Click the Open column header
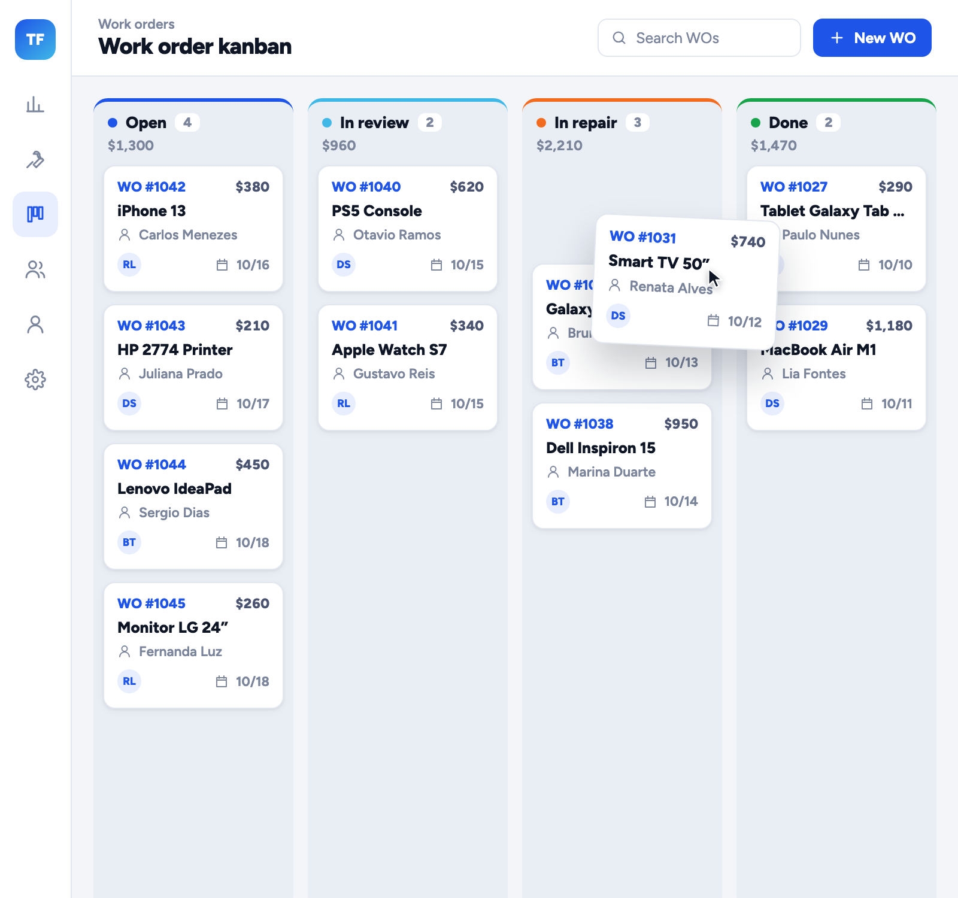This screenshot has width=958, height=898. click(x=146, y=123)
